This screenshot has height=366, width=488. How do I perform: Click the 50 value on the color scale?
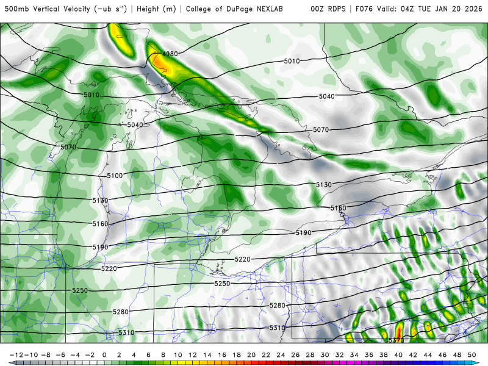coord(472,355)
